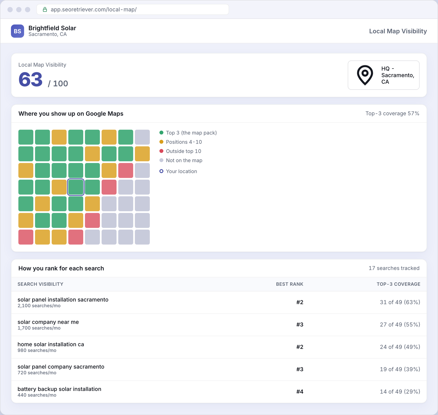This screenshot has height=415, width=438.
Task: Click the HQ - Sacramento, CA location label
Action: 398,75
